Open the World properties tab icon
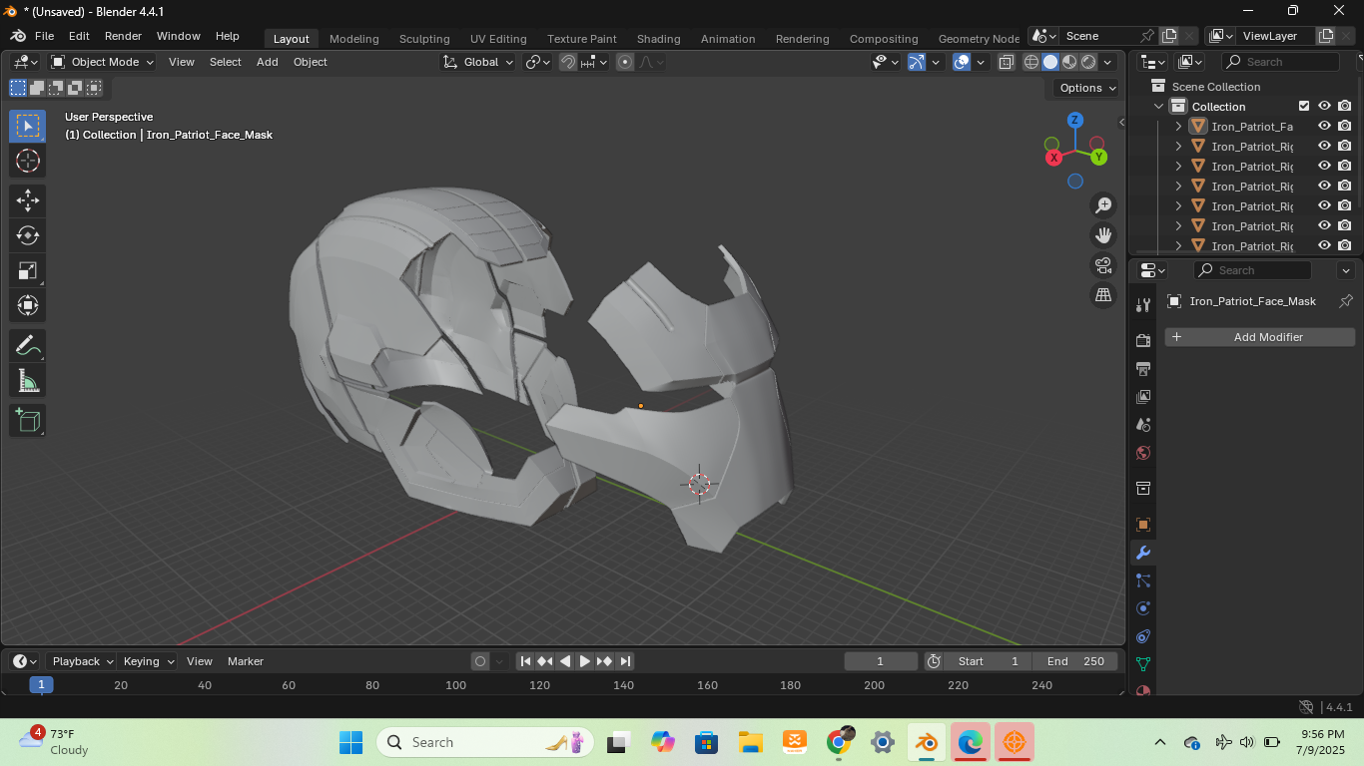Screen dimensions: 1364x766 click(x=1143, y=453)
